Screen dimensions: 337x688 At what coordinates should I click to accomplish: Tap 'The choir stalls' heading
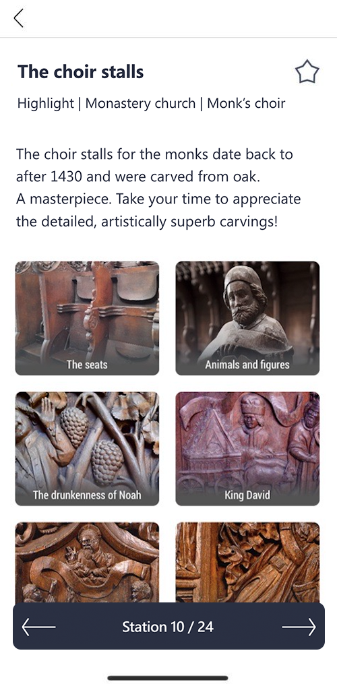point(81,71)
